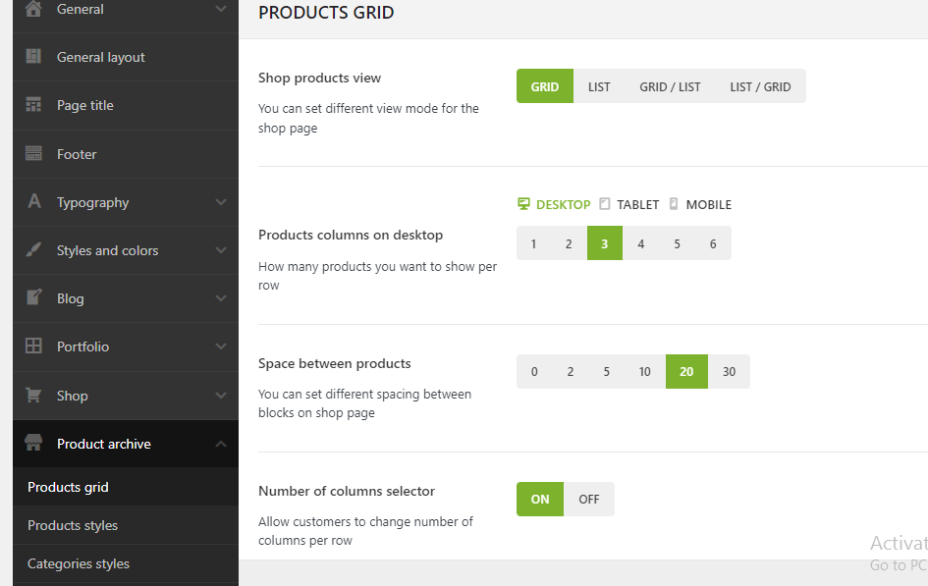Click the Typography letter icon
This screenshot has width=928, height=586.
(33, 202)
